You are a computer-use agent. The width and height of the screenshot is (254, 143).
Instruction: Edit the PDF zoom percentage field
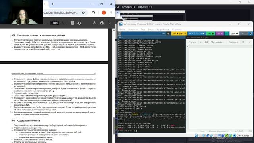[x=55, y=23]
